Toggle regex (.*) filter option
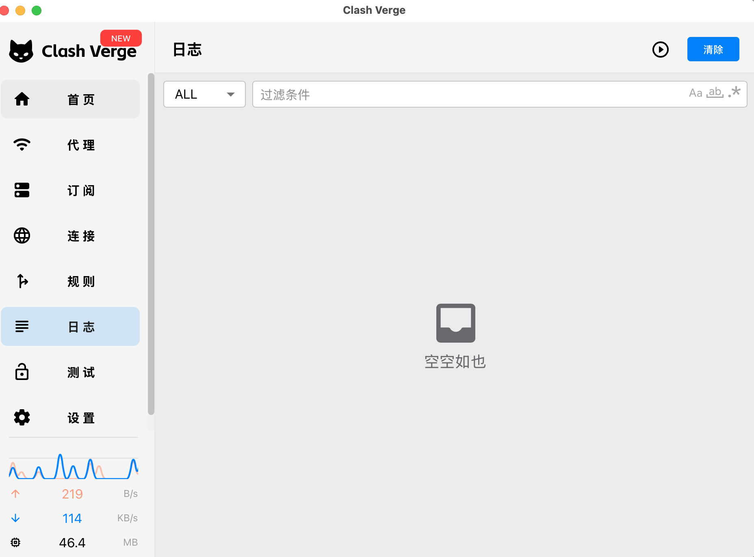The height and width of the screenshot is (557, 754). tap(734, 92)
